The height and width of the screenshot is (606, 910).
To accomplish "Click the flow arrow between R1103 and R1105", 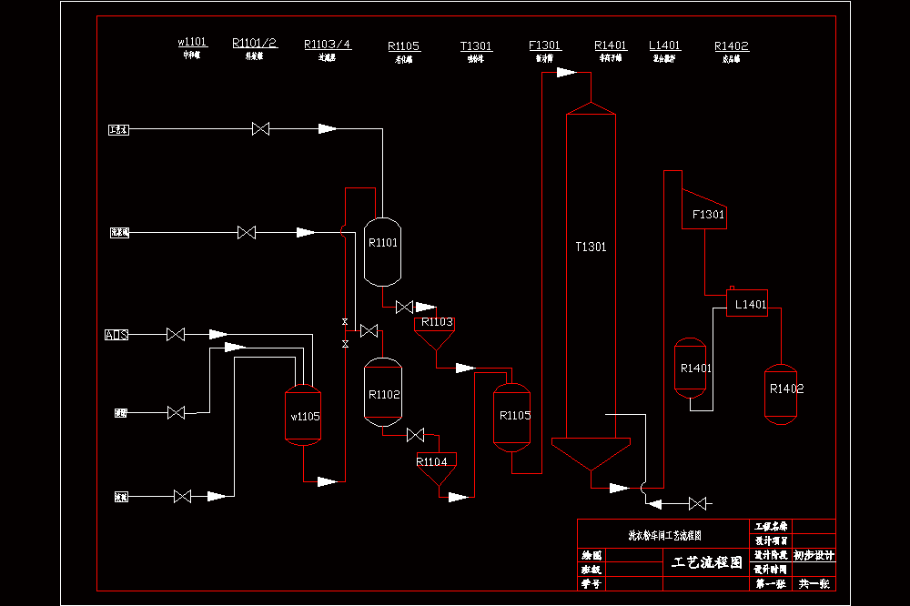I will (465, 368).
